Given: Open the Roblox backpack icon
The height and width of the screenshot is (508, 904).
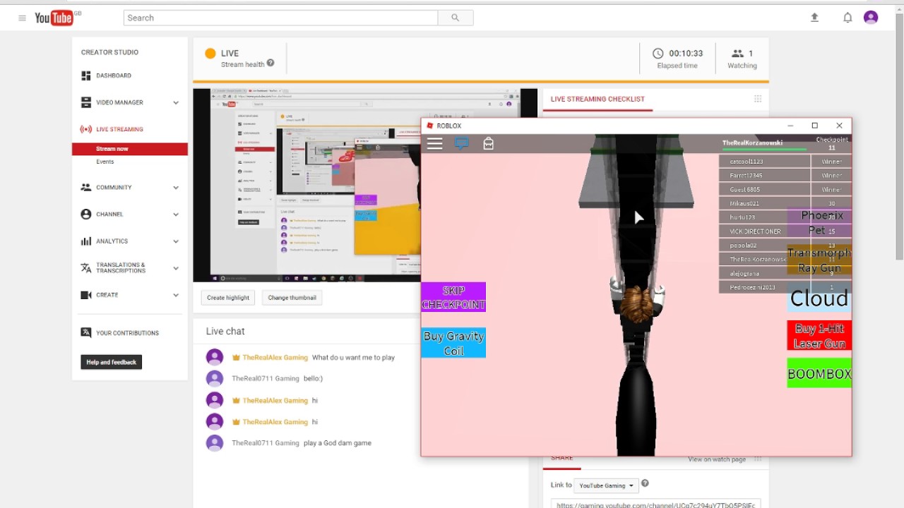Looking at the screenshot, I should pyautogui.click(x=488, y=144).
